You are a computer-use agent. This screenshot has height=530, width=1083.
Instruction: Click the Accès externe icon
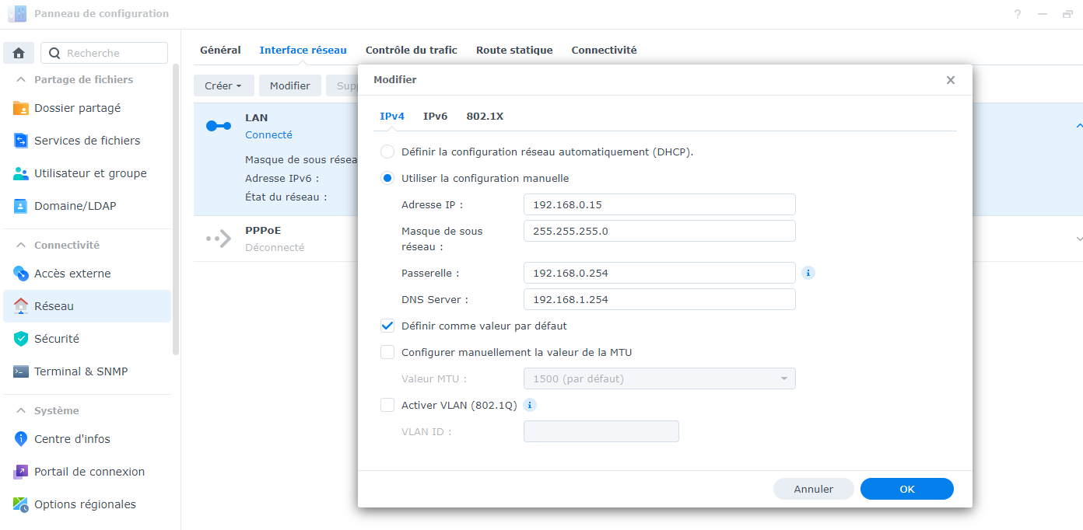pyautogui.click(x=21, y=274)
